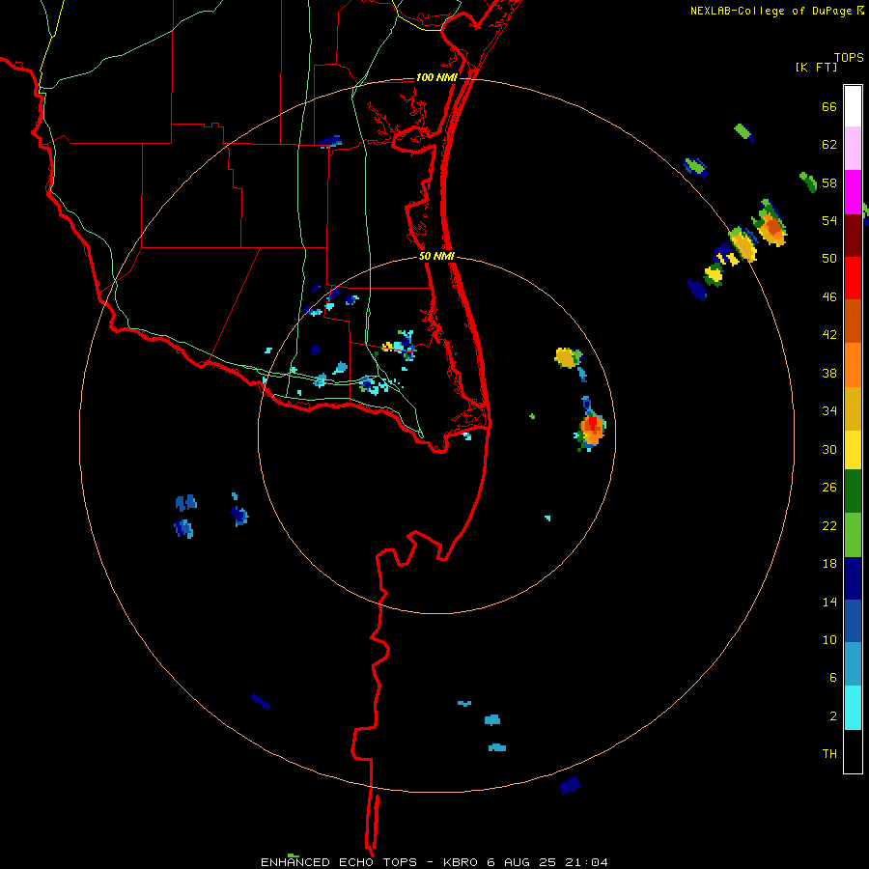This screenshot has width=869, height=869.
Task: Click the 34 value on the scale
Action: pos(829,411)
